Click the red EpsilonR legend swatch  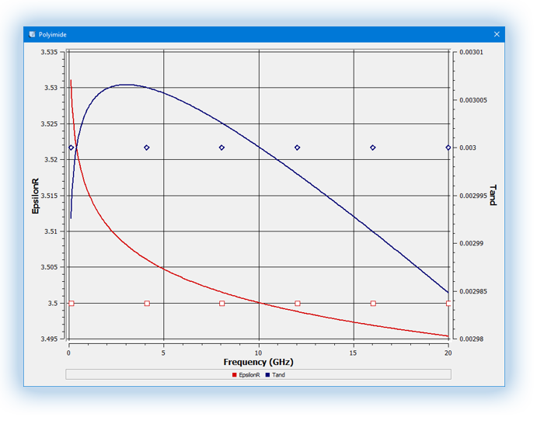[234, 375]
